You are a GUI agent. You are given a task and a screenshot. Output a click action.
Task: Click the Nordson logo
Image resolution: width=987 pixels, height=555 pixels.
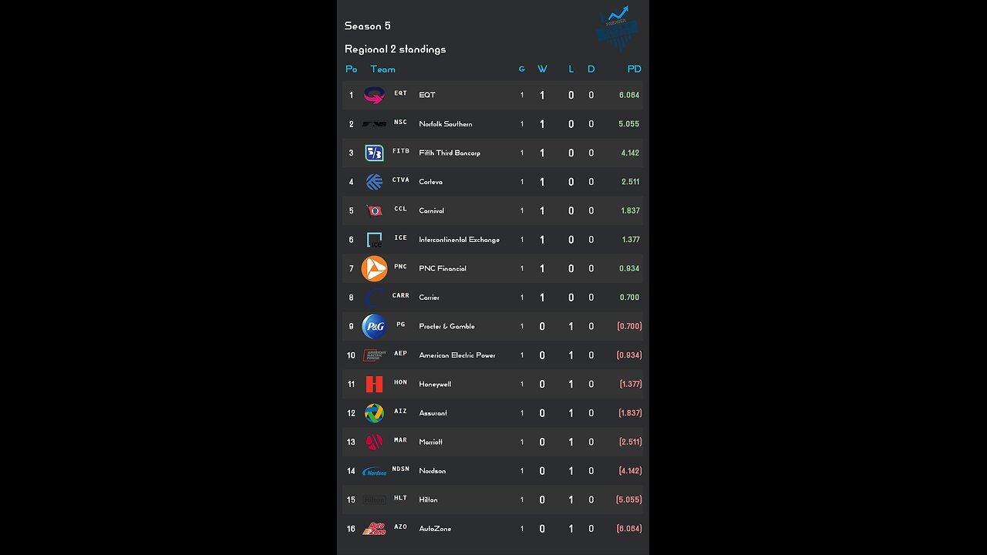(374, 471)
